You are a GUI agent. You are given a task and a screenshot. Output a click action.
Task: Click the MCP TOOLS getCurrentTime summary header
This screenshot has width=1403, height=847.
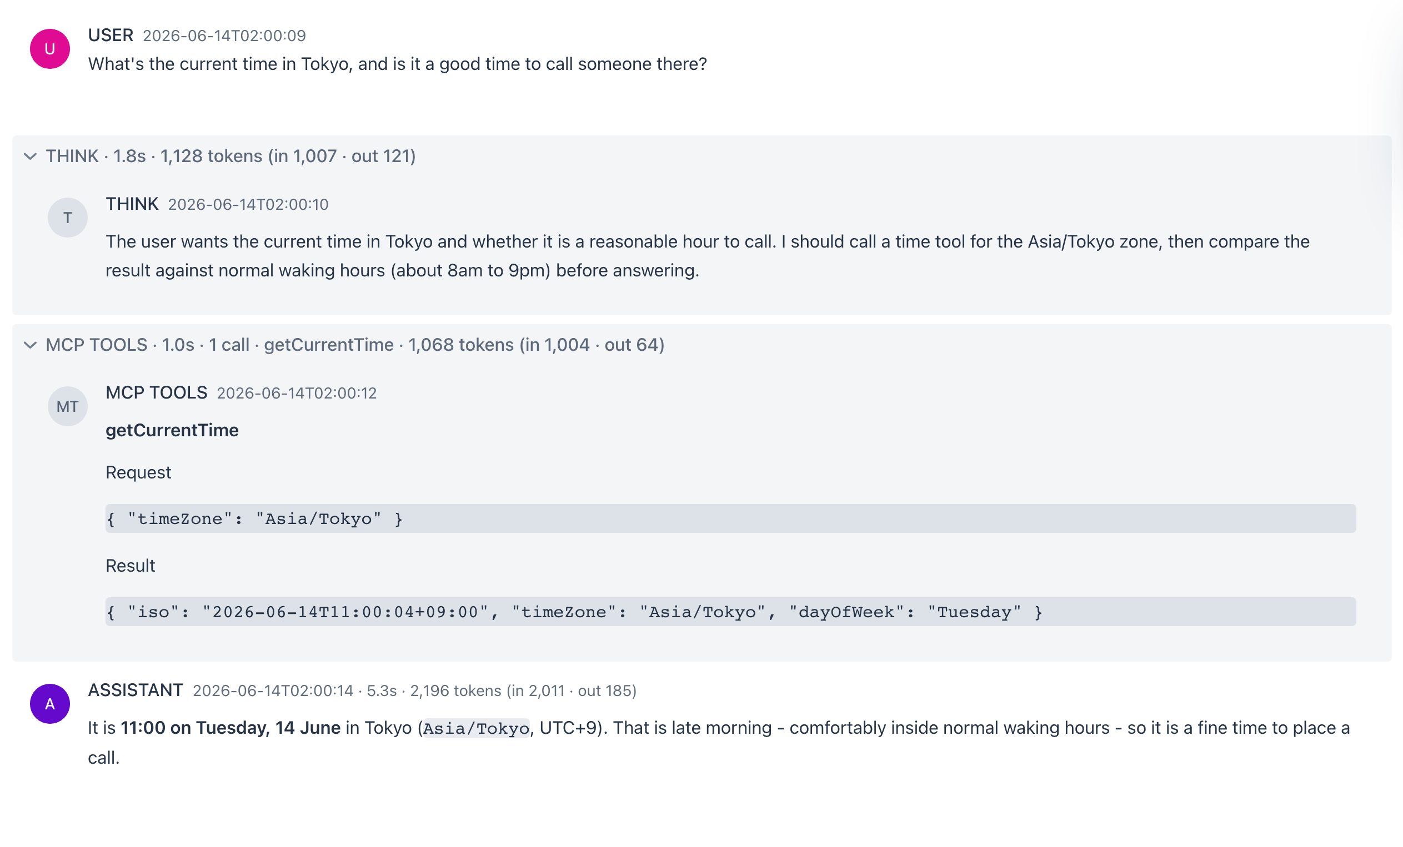355,345
